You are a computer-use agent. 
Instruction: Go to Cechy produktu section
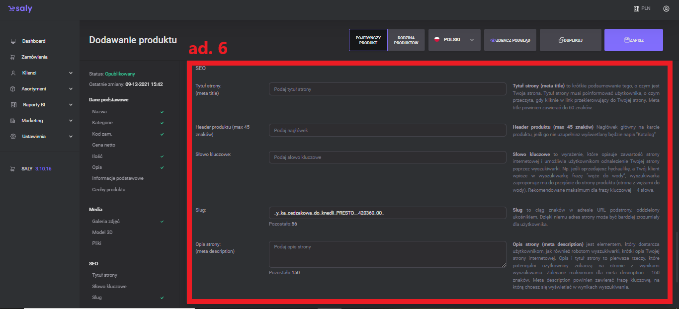point(108,189)
